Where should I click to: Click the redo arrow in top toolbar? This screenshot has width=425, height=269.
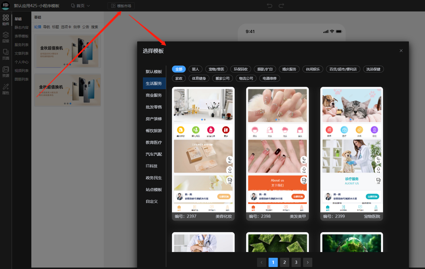point(281,6)
